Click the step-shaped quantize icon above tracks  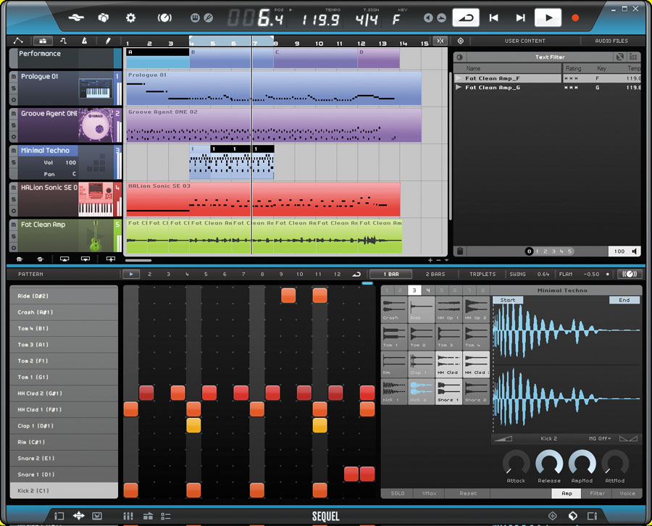63,41
